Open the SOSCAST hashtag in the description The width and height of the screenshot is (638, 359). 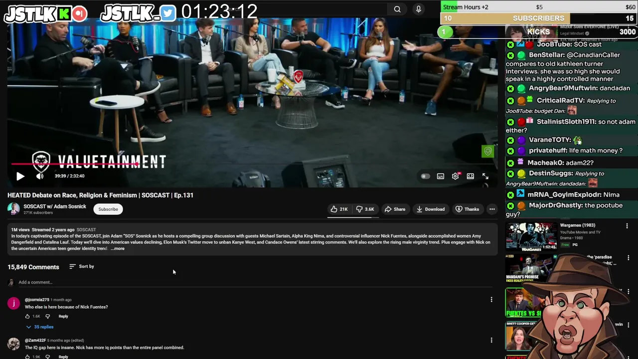(x=86, y=229)
